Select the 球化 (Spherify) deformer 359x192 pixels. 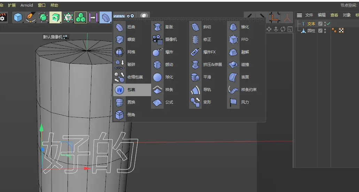point(169,77)
